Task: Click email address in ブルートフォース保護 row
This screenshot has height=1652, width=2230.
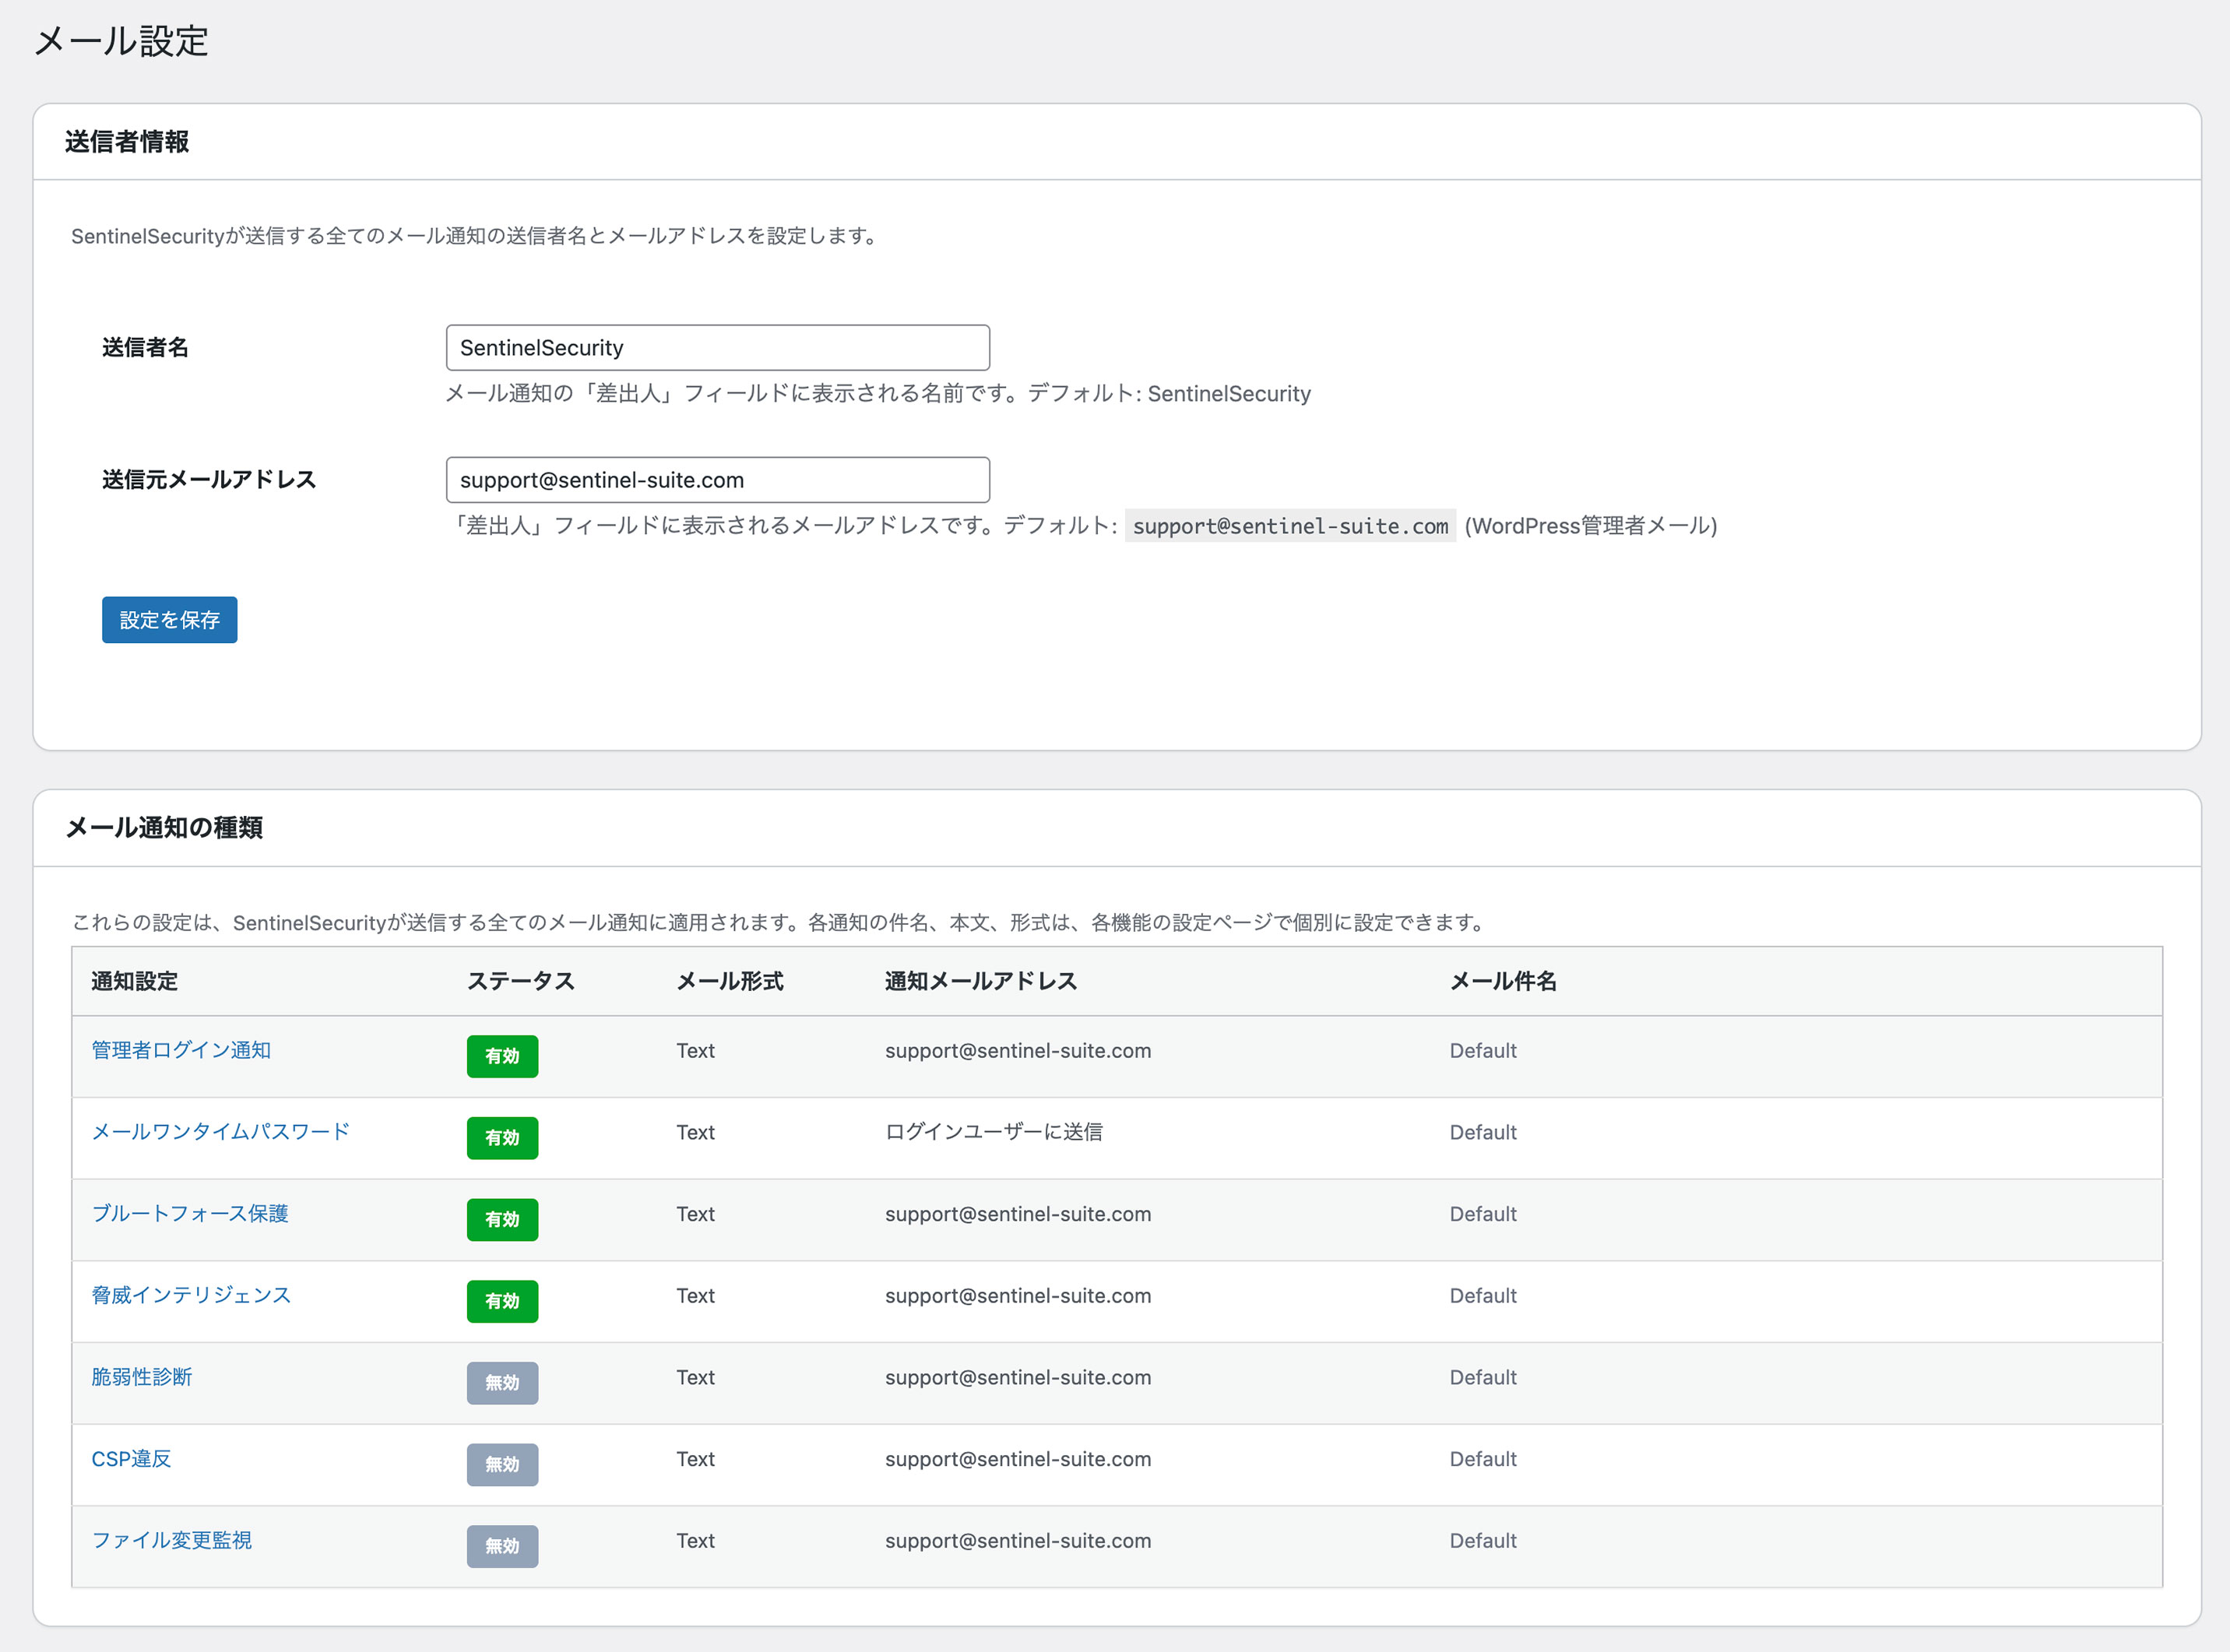Action: (x=1018, y=1214)
